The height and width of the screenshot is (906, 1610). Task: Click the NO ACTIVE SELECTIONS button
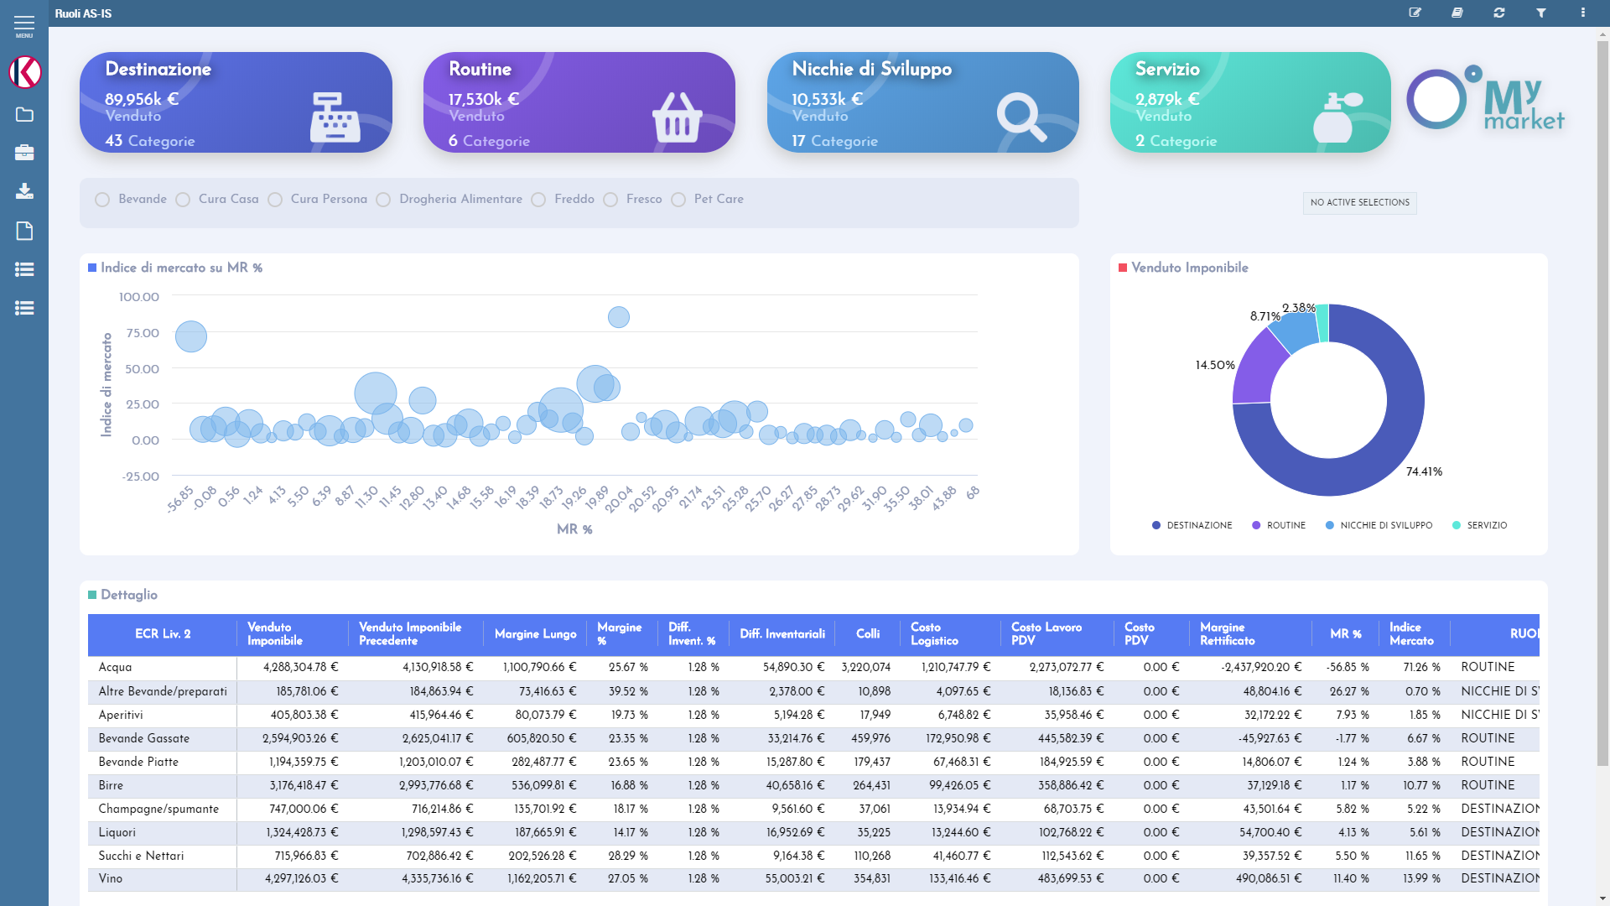(x=1359, y=202)
